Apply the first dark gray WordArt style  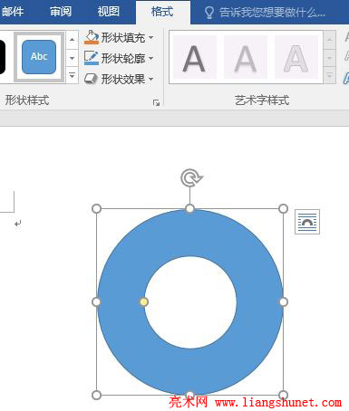194,57
